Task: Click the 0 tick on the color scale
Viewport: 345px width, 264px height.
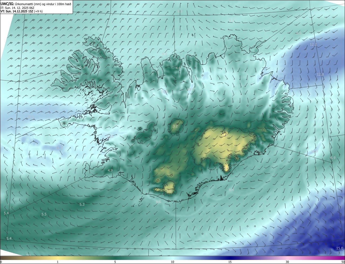Action: [1, 262]
